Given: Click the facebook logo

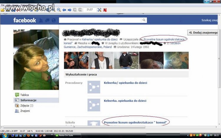Looking at the screenshot, I should click(x=25, y=20).
